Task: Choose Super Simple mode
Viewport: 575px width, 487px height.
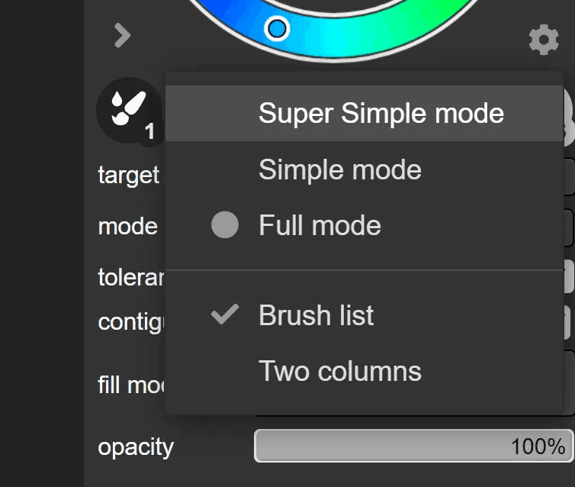Action: 381,114
